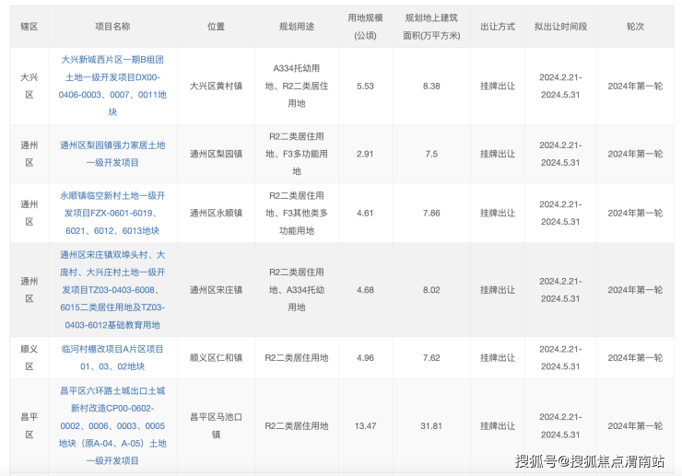Select the 轮次 column header
The width and height of the screenshot is (682, 476).
click(x=635, y=27)
